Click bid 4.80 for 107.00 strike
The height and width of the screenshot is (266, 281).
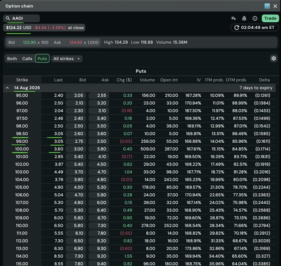coord(76,202)
